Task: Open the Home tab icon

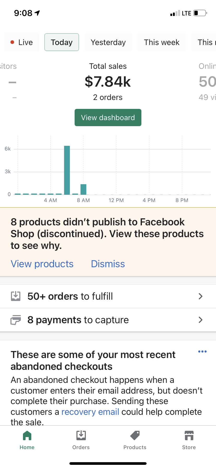Action: coord(27,436)
